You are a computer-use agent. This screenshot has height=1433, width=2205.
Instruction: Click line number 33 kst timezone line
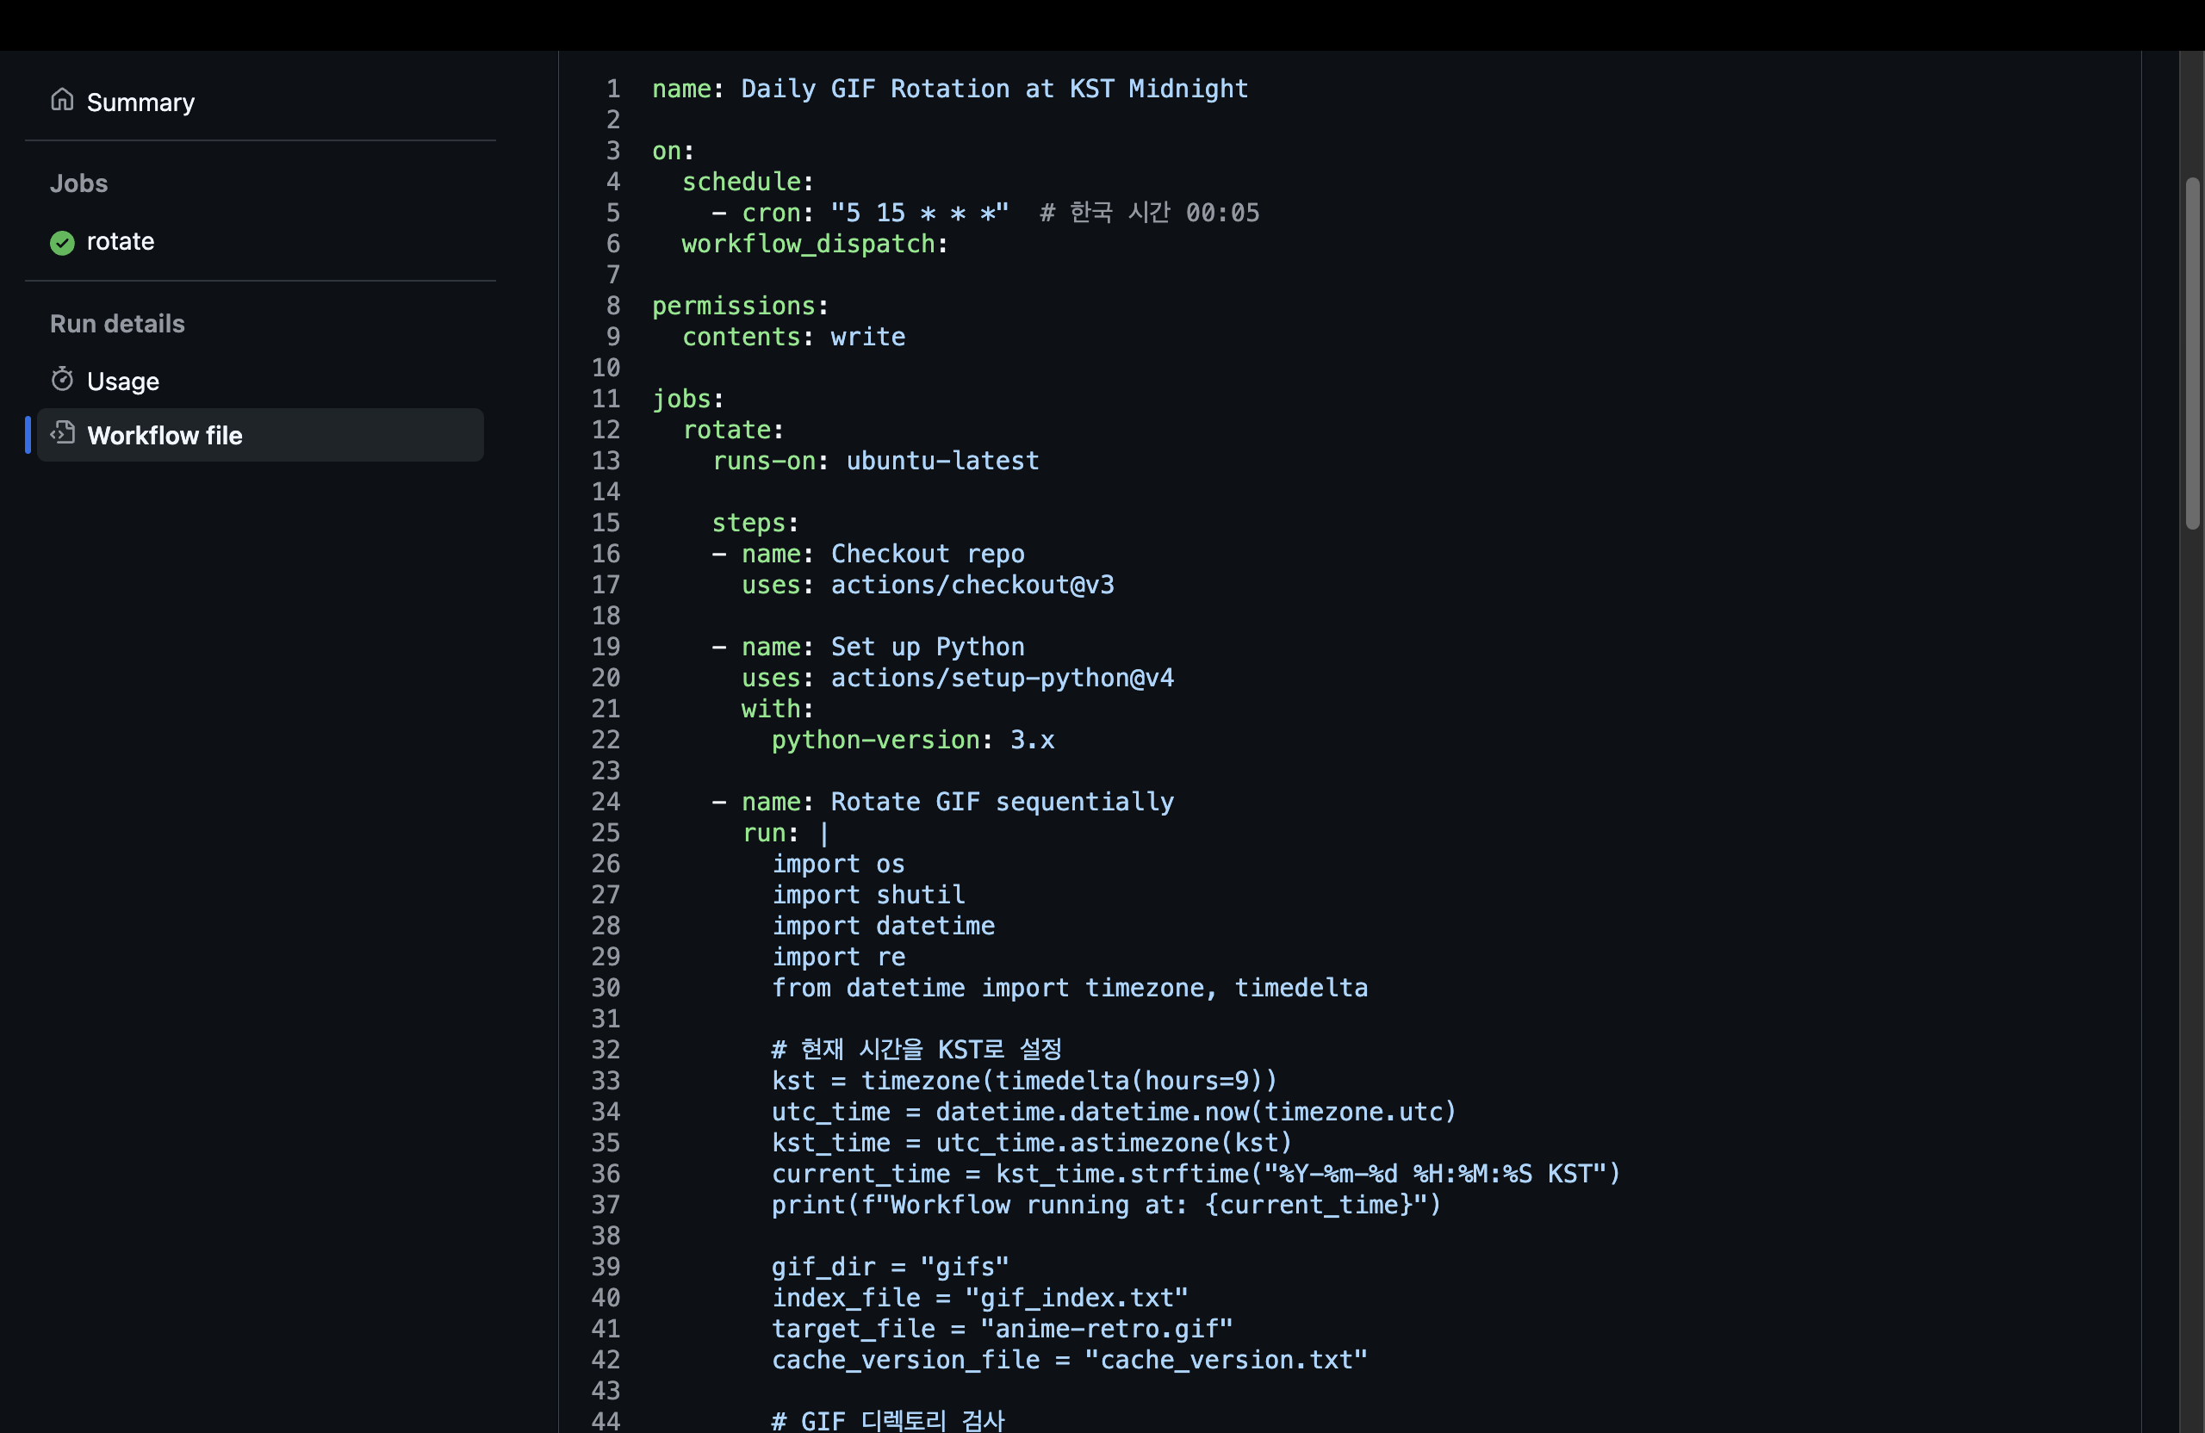tap(606, 1080)
